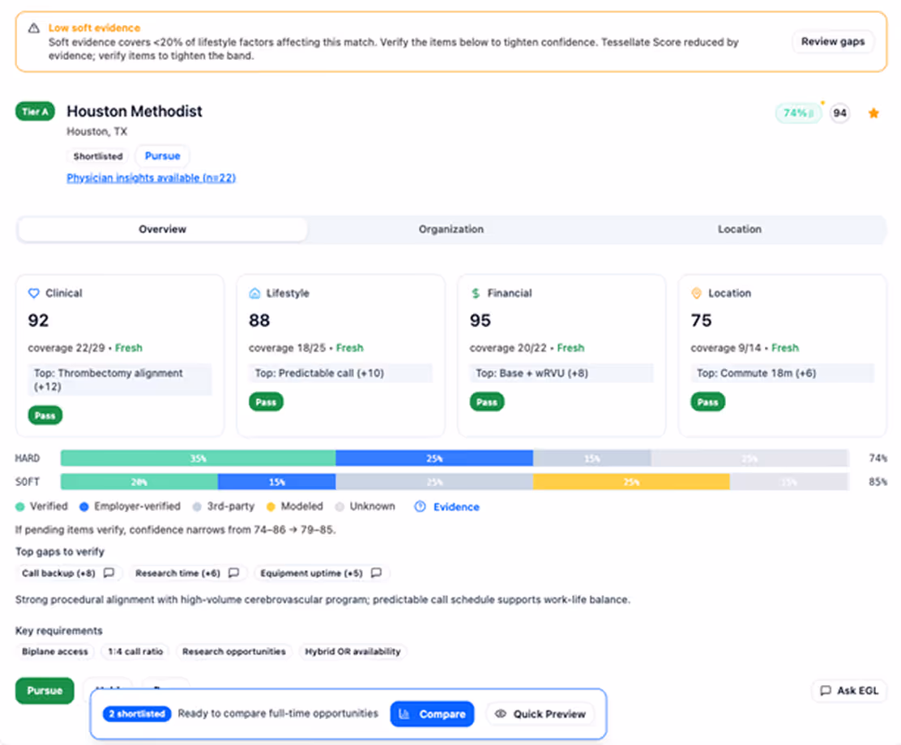Click the SOFT bar 20% verified segment

(x=139, y=482)
